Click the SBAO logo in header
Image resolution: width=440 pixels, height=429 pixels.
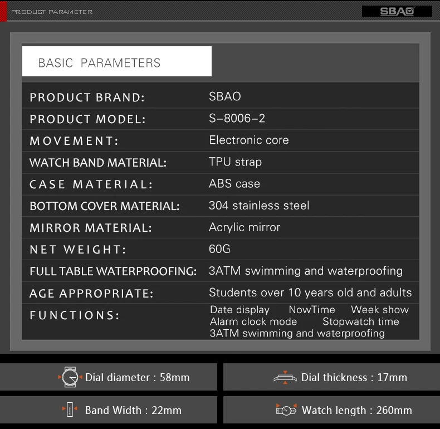pos(397,11)
